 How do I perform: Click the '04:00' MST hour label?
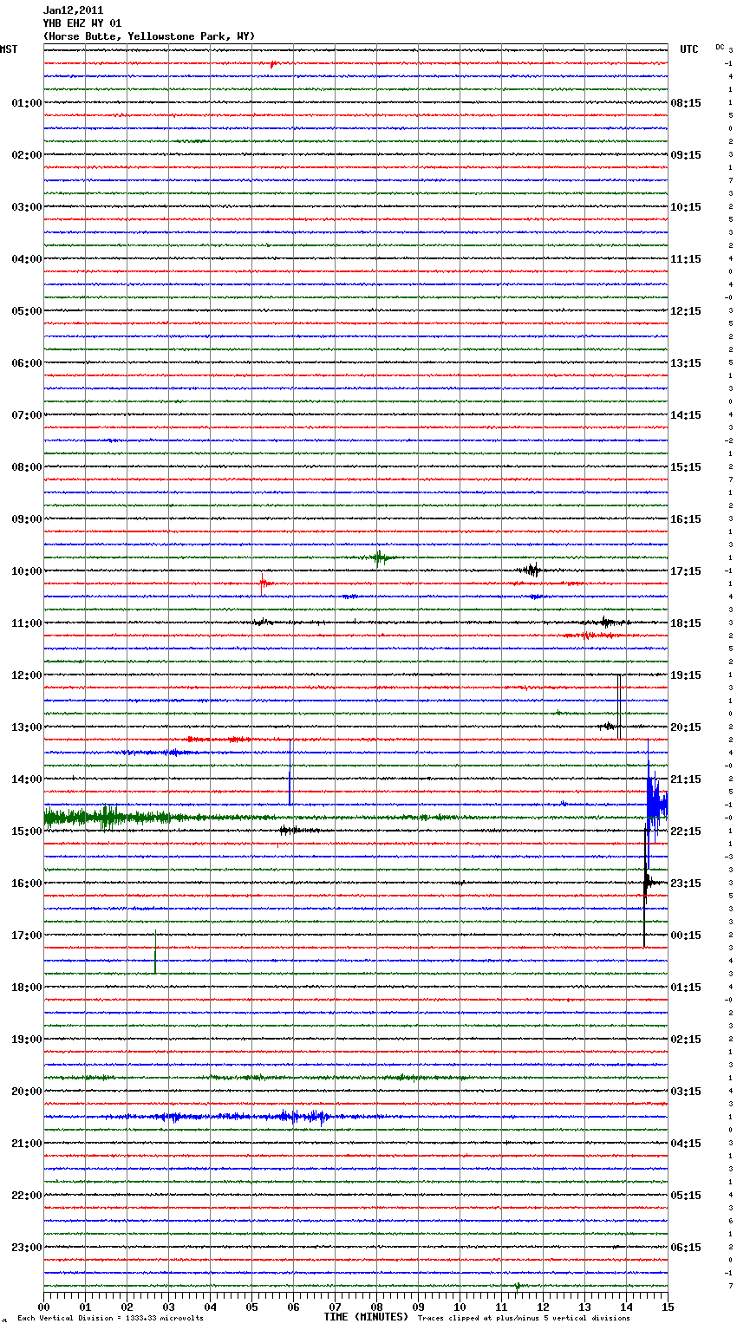[27, 259]
